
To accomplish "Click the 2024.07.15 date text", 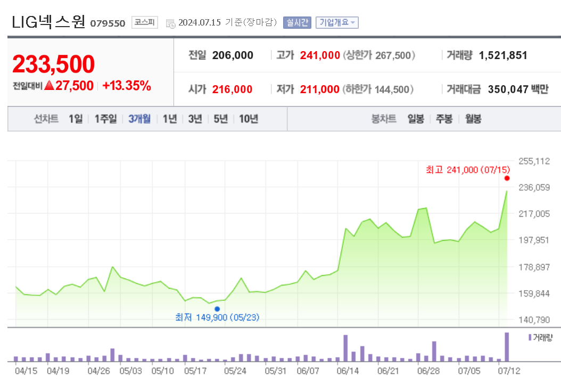I will coord(200,22).
